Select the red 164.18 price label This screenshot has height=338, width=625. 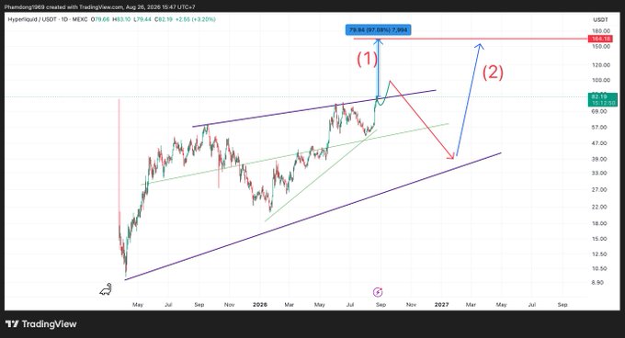click(x=601, y=39)
